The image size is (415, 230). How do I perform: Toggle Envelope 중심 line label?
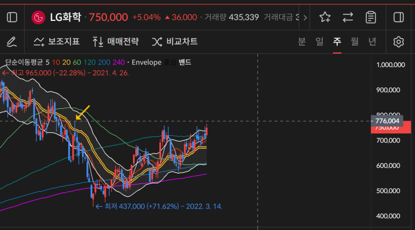[x=170, y=62]
